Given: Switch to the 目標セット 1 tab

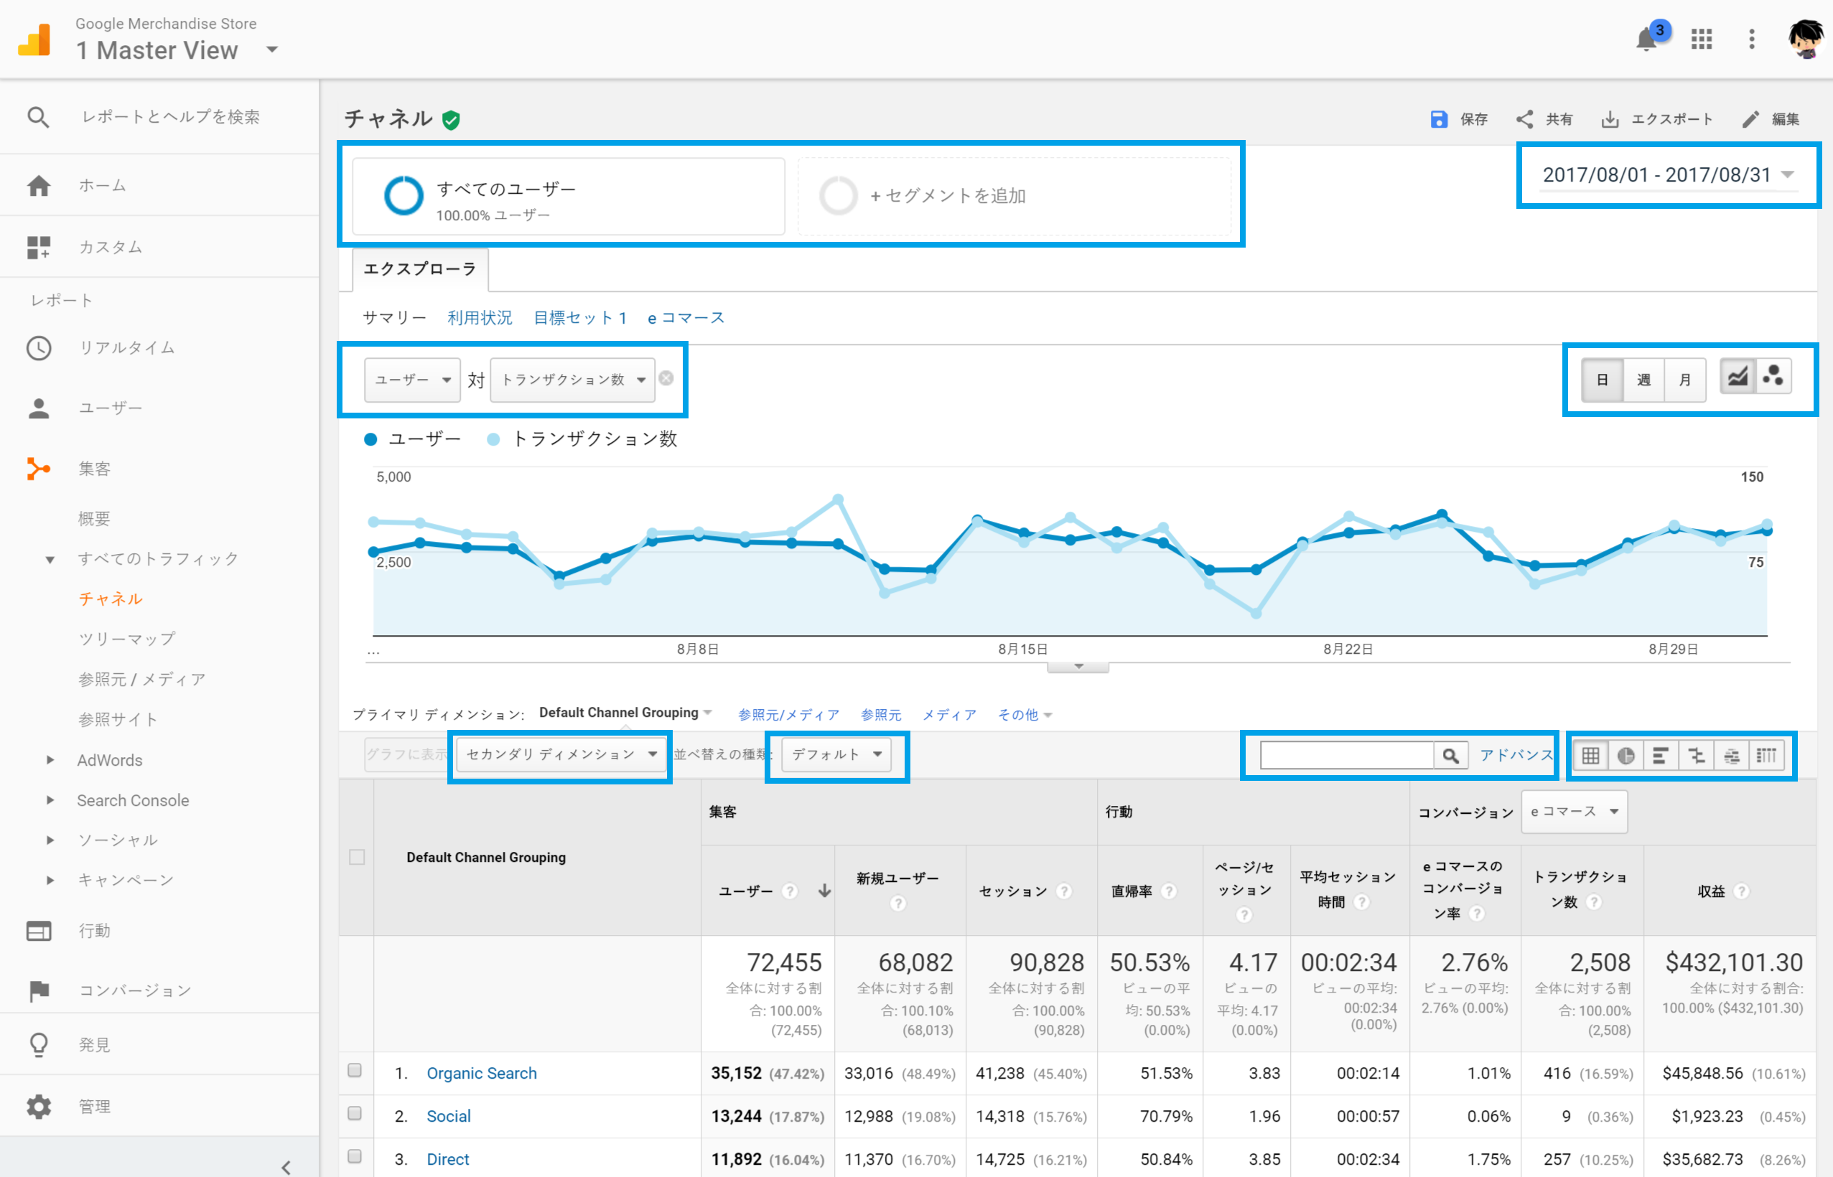Looking at the screenshot, I should [580, 318].
